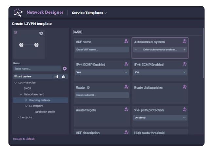Click the Wizard preview export icon
Viewport: 213px width, 152px height.
point(64,77)
